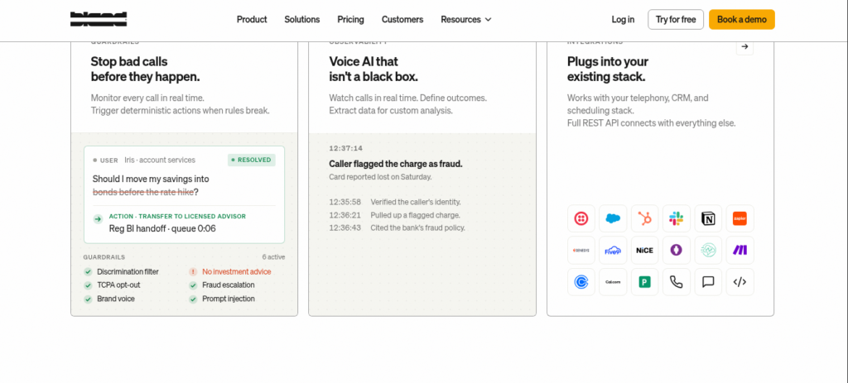
Task: Click 'Reg BI handoff · queue 0:06' text
Action: coord(162,228)
